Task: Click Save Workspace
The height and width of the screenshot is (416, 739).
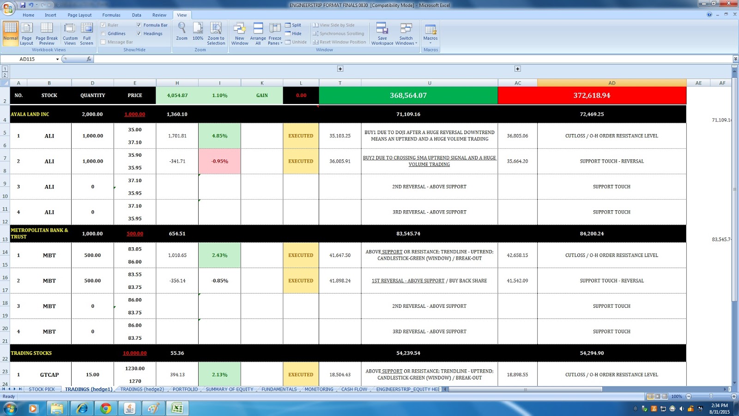Action: (x=382, y=33)
